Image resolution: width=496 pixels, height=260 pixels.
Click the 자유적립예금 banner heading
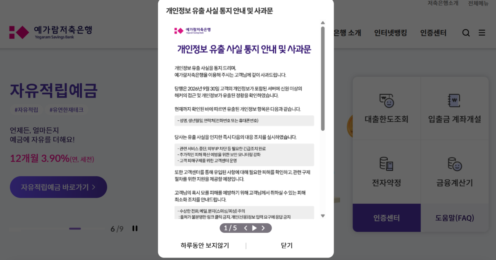[54, 90]
